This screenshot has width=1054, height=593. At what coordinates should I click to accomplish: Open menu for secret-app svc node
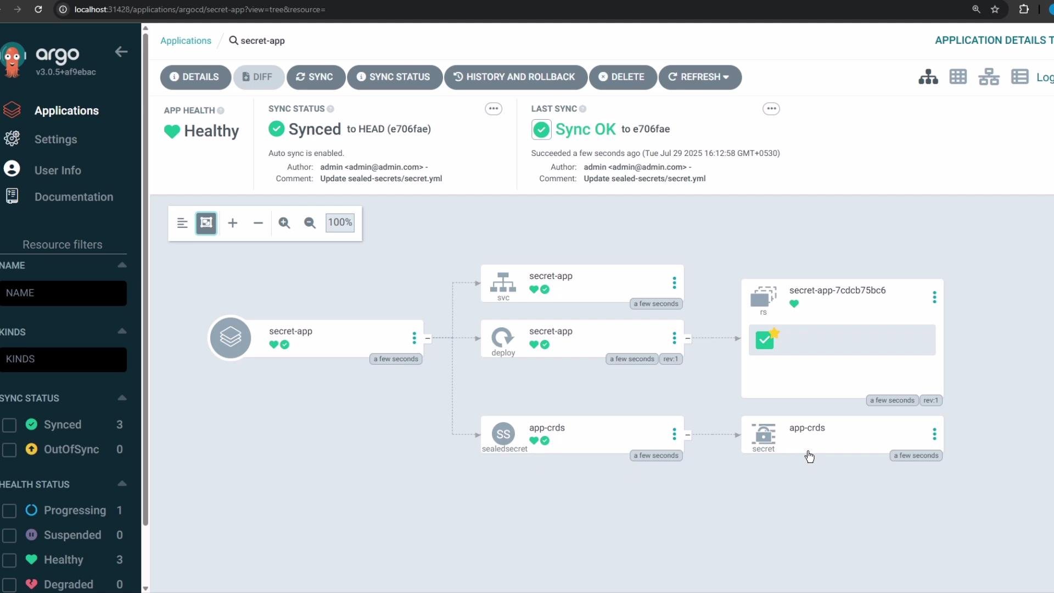(x=675, y=283)
